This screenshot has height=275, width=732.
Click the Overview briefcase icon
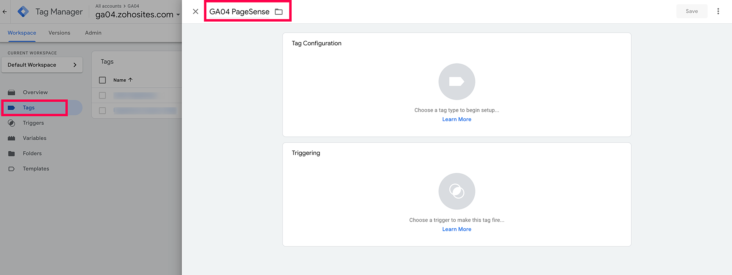click(12, 93)
